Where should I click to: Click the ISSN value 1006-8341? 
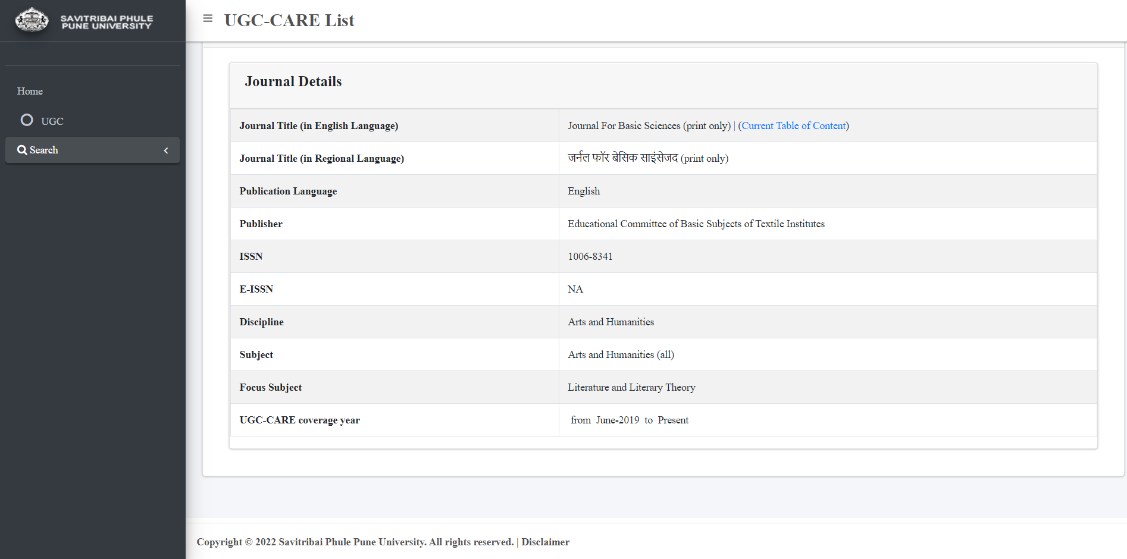pos(590,256)
